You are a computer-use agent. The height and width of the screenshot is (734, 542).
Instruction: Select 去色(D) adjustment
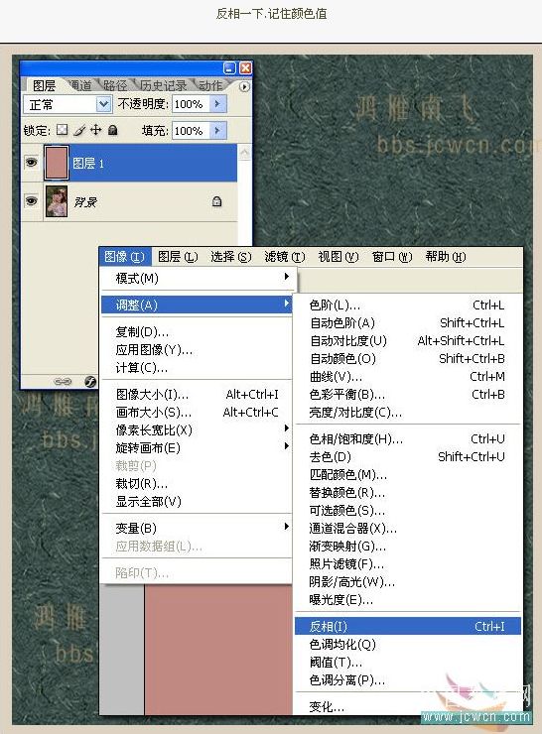(408, 457)
